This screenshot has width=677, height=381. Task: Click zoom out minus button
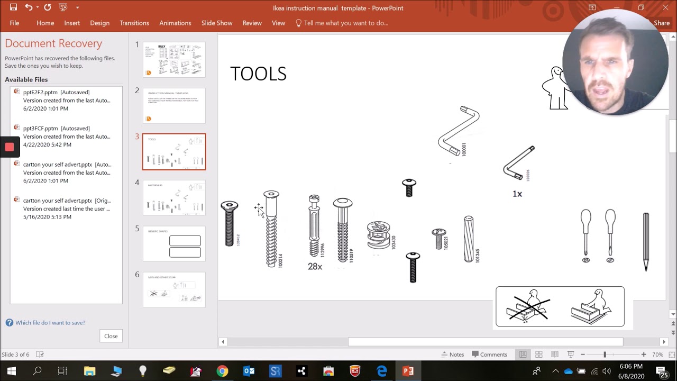pos(582,355)
